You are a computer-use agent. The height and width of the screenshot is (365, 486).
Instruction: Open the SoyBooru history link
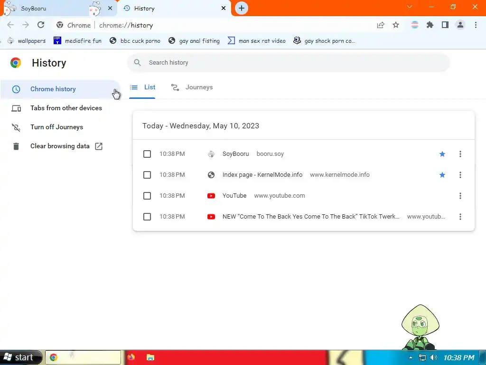pos(235,154)
